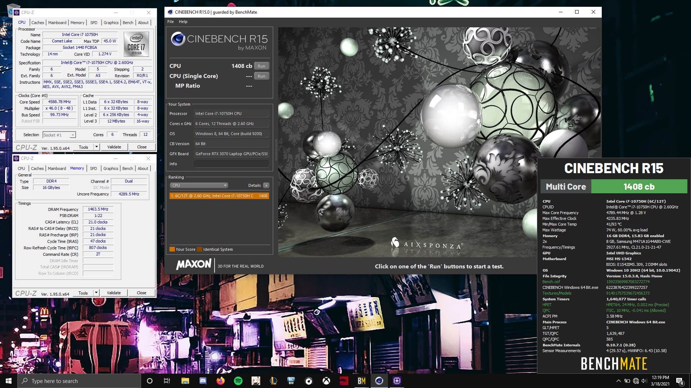The image size is (691, 388).
Task: Click the Details arrow button in Ranking
Action: (266, 185)
